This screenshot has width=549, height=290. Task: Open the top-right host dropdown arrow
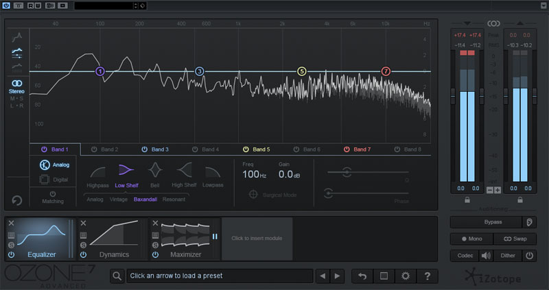[544, 5]
